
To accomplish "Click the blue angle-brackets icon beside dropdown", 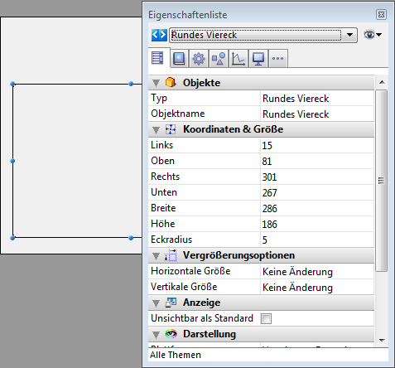I will pos(159,35).
